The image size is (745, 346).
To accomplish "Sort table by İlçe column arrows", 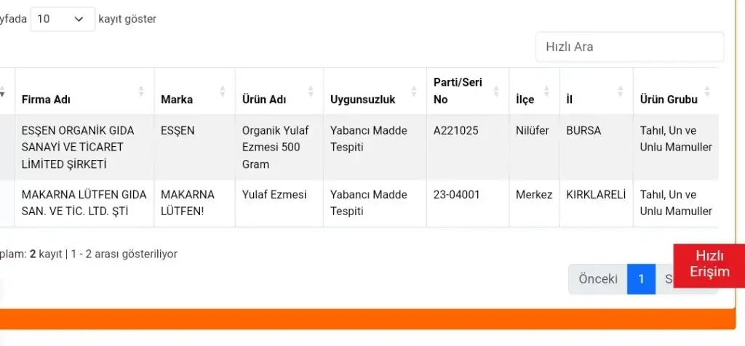I will [x=547, y=92].
